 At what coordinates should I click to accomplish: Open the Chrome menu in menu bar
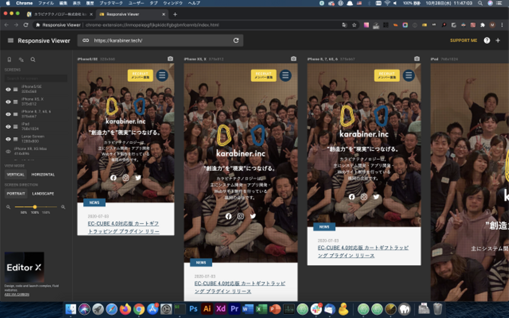point(24,3)
